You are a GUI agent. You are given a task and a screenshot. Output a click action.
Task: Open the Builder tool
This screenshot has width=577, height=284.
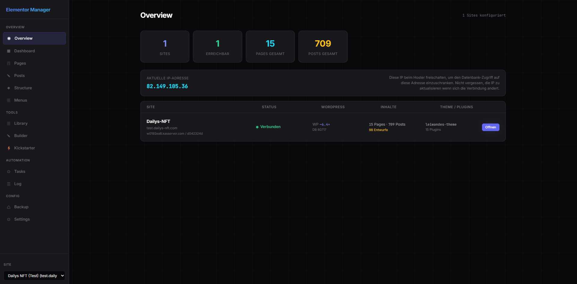click(21, 136)
